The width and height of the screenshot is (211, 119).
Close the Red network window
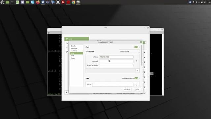[148, 28]
